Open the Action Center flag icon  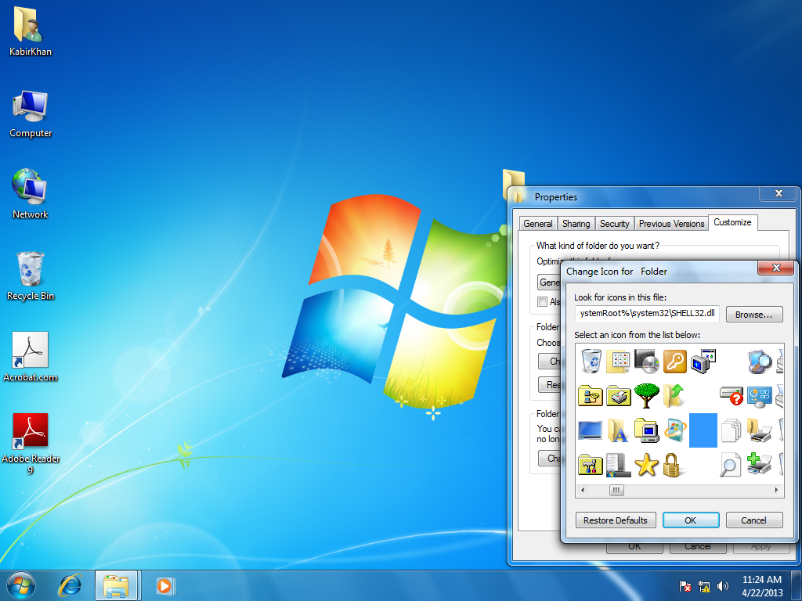[685, 586]
